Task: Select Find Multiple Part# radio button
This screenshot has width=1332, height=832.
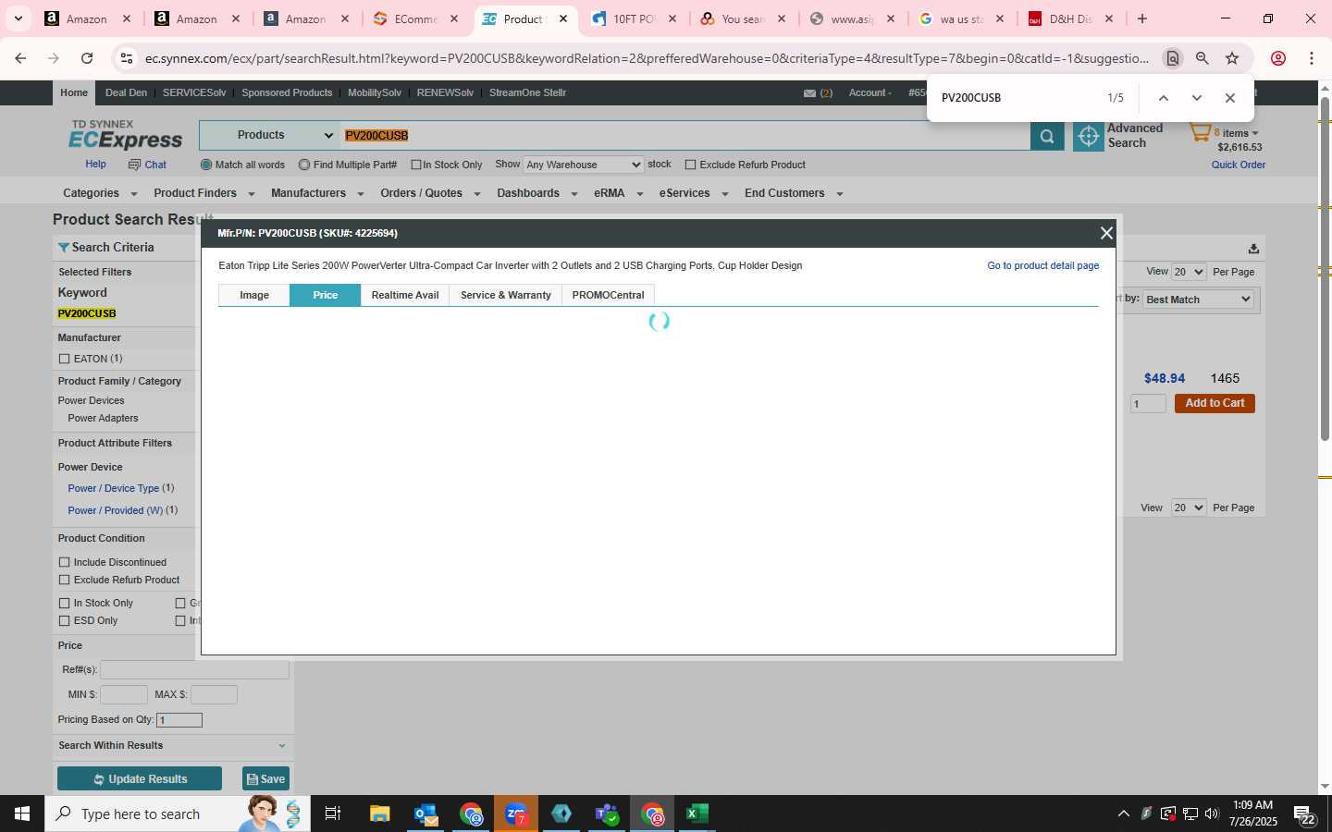Action: click(304, 165)
